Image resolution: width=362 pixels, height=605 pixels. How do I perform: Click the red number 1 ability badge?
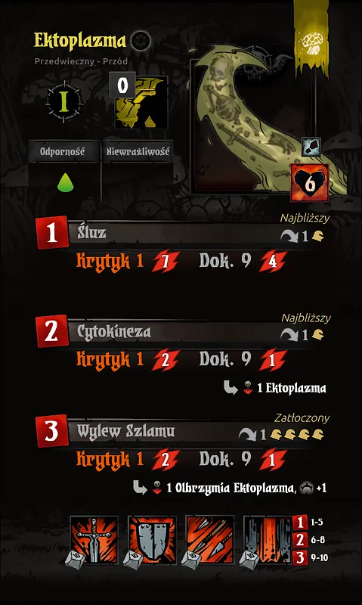point(51,234)
